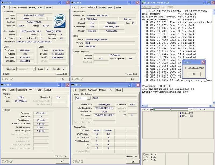This screenshot has width=215, height=165.
Task: Open About tab in the Motherboard info window
Action: [x=118, y=8]
